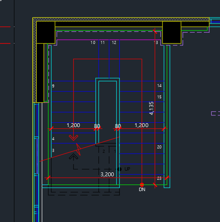Select the 3,200 overall width dimension text
This screenshot has height=222, width=220.
107,175
